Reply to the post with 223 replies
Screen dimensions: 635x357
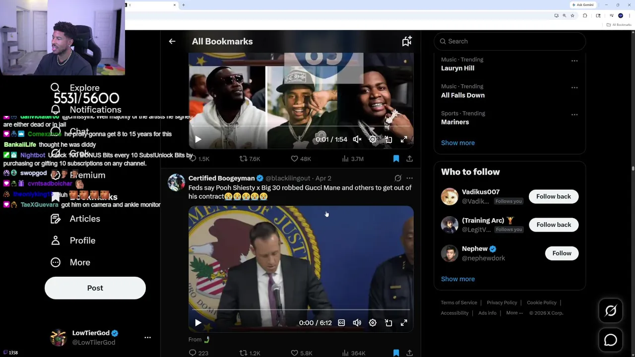tap(198, 353)
